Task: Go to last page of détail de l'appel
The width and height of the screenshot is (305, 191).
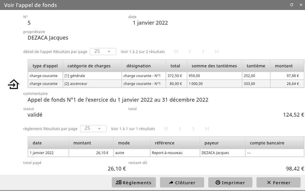Action: click(216, 52)
